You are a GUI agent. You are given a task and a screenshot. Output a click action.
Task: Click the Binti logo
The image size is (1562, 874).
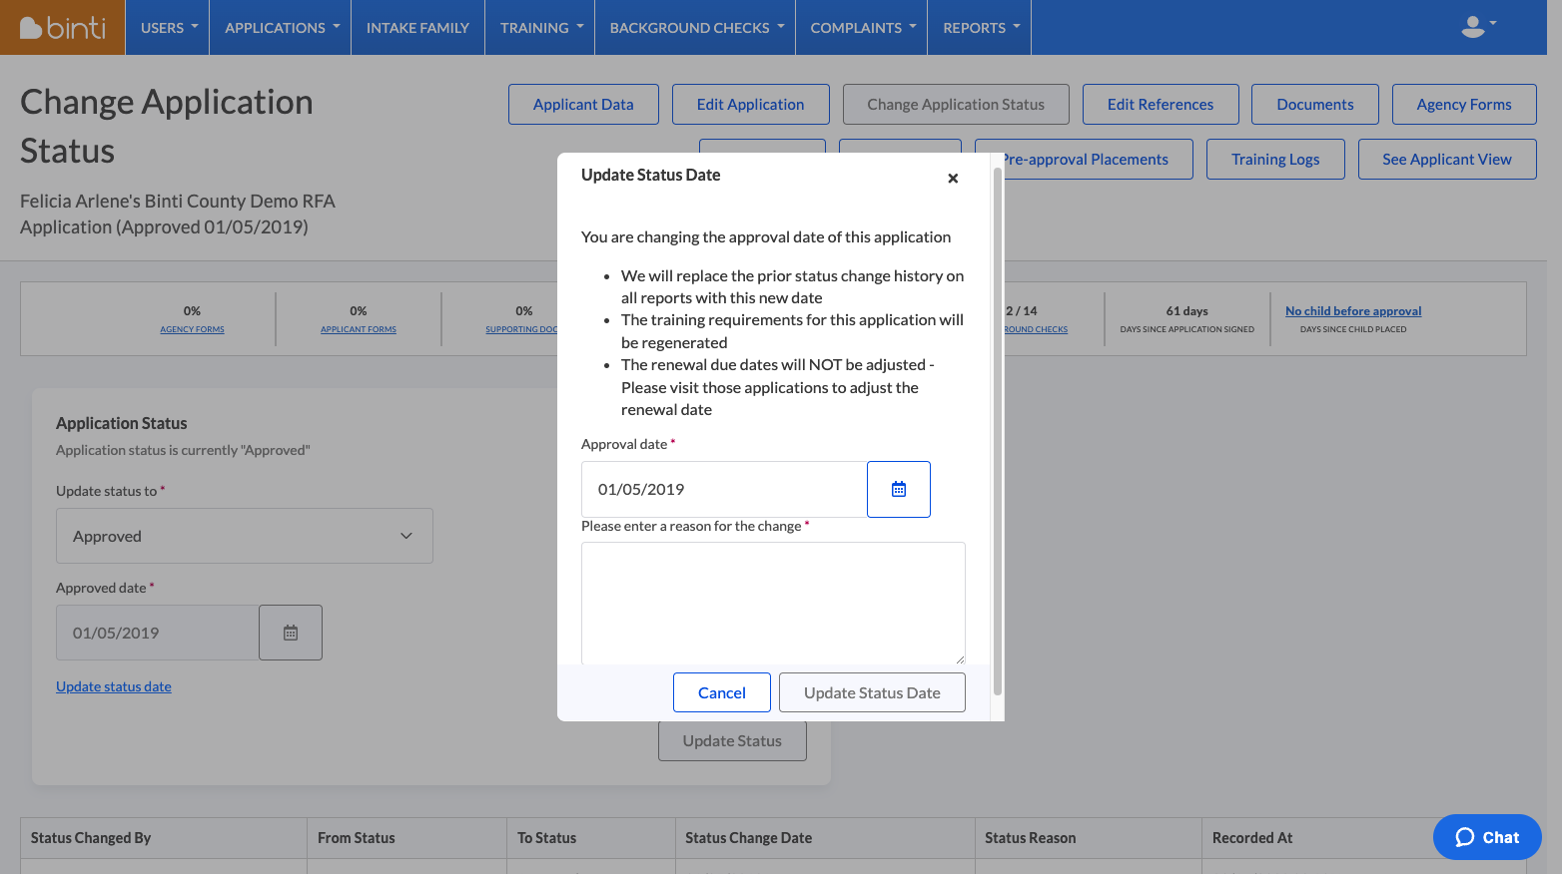point(62,28)
